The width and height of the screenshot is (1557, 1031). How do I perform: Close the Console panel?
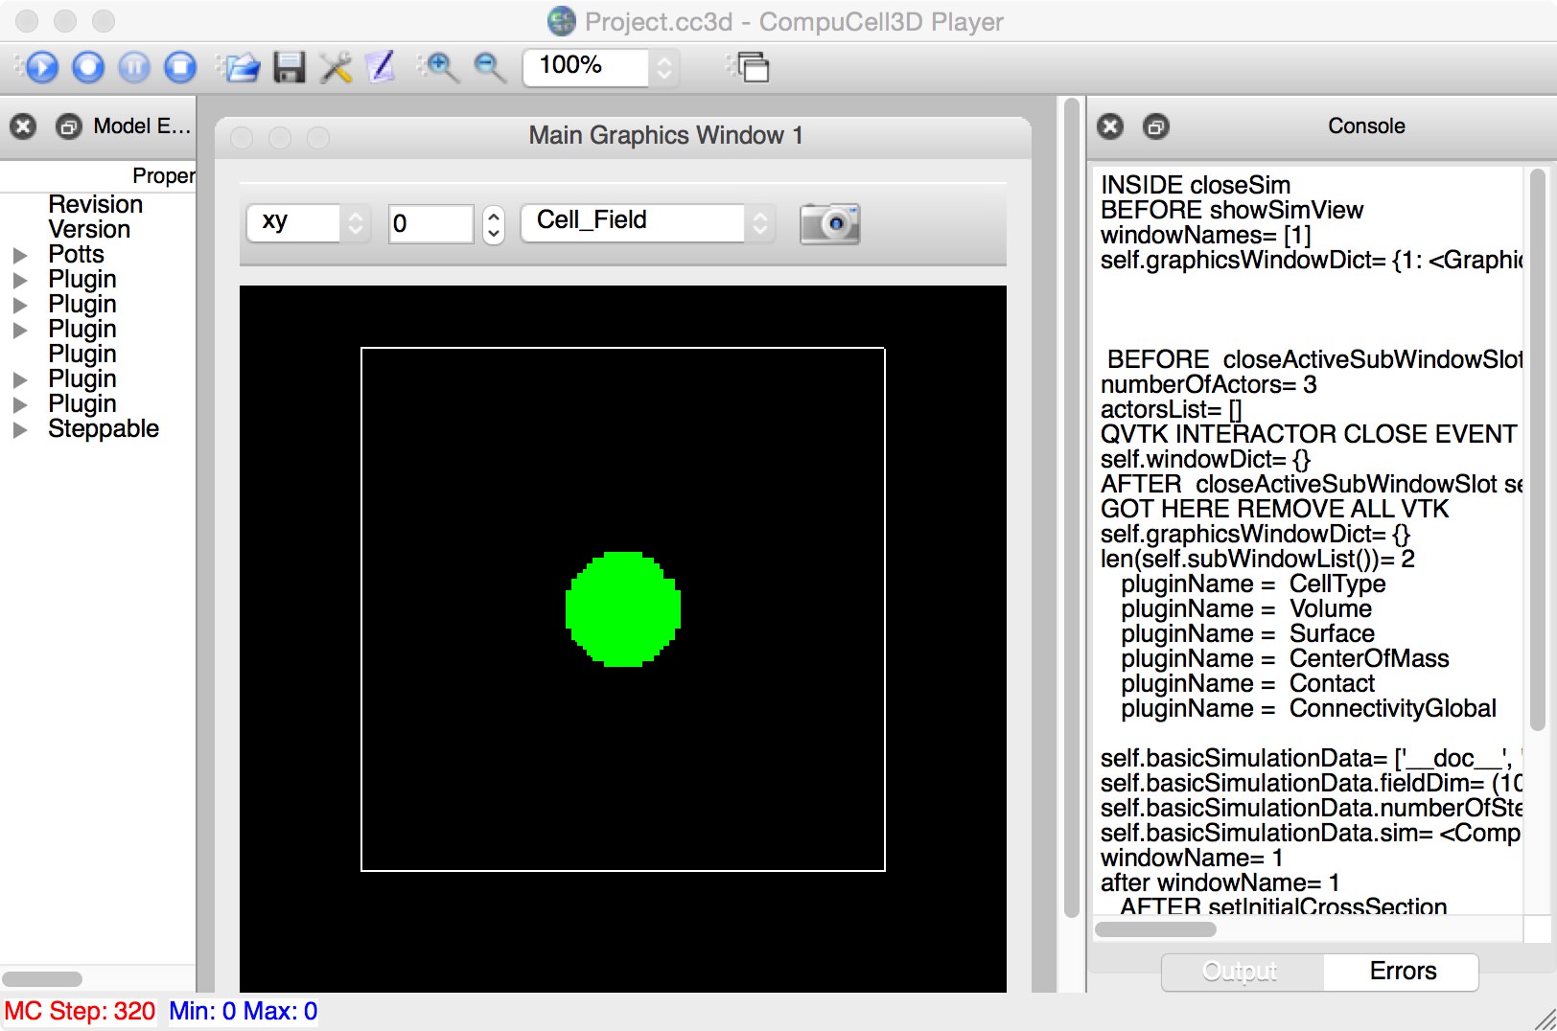pyautogui.click(x=1110, y=126)
